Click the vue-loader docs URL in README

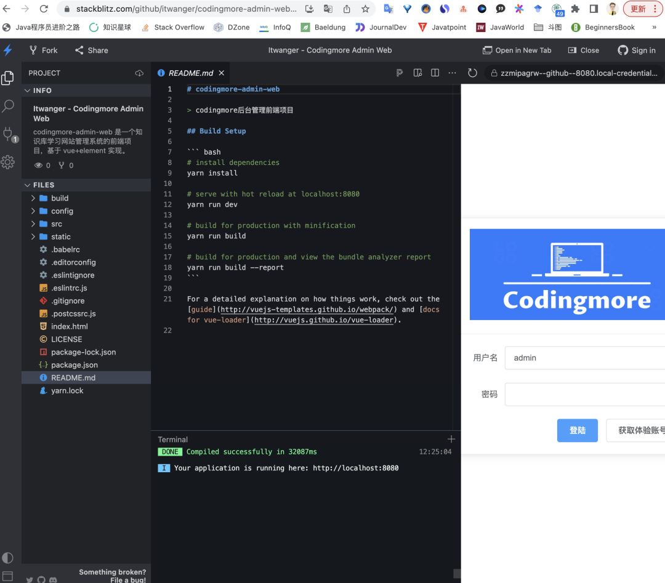[x=324, y=320]
